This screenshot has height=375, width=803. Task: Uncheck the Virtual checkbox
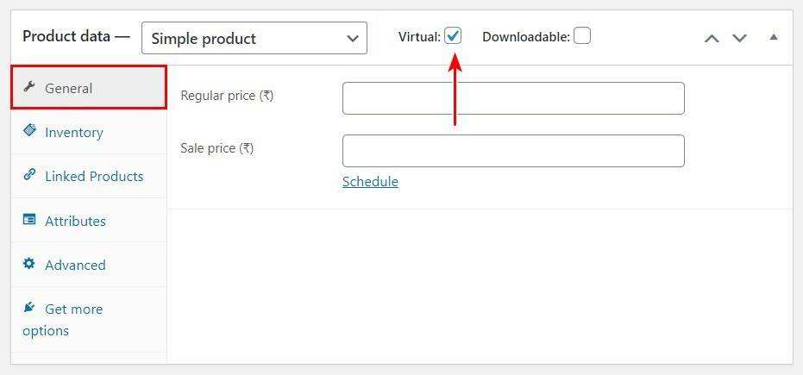coord(454,36)
